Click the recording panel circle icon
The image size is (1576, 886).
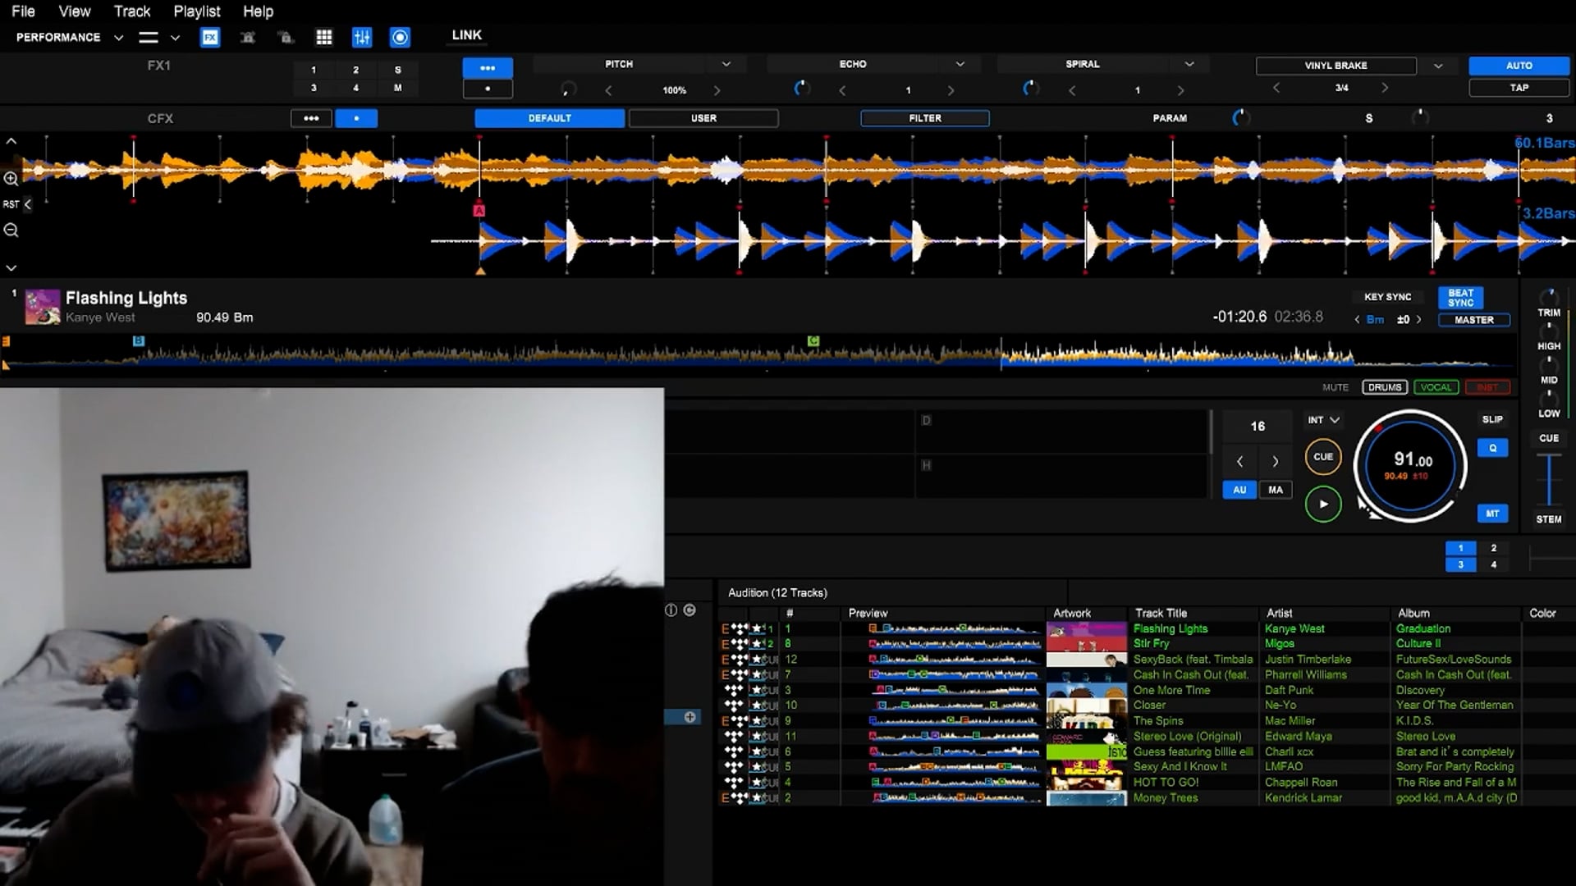(400, 37)
